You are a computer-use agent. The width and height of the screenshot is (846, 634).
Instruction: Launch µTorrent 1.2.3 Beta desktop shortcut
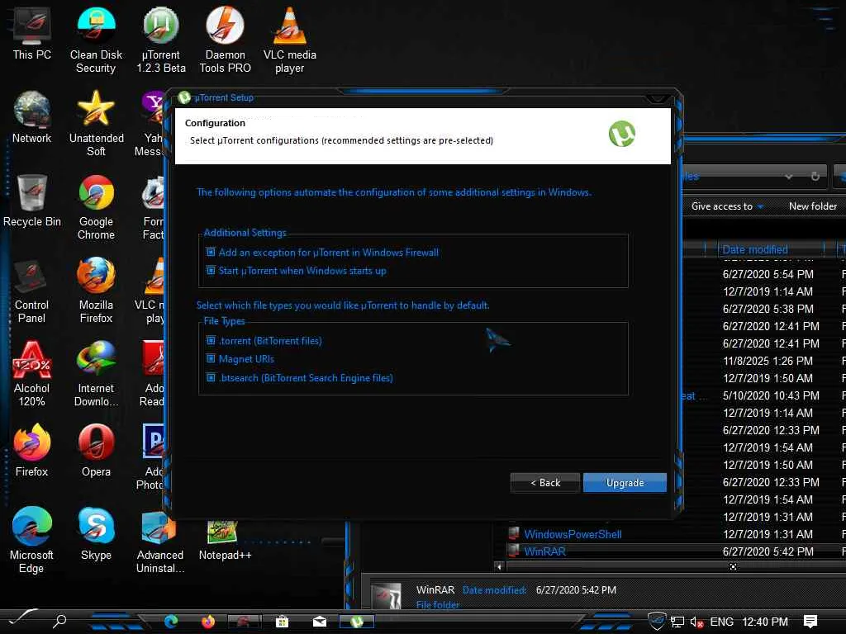pyautogui.click(x=161, y=40)
